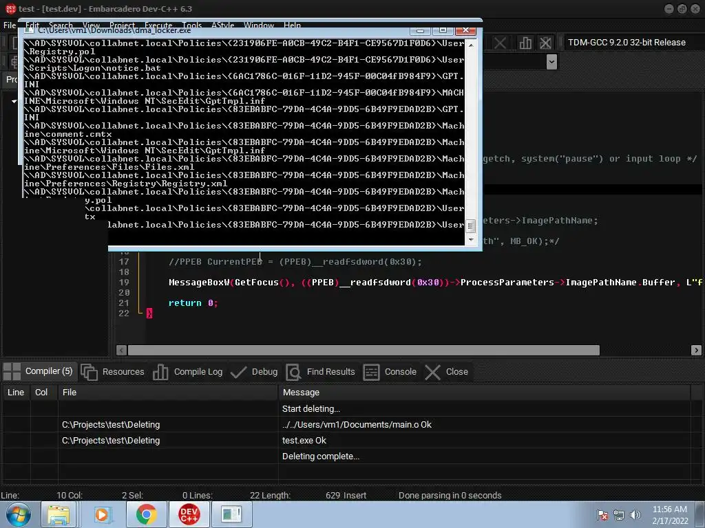Click the greyed X toolbar icon
The image size is (705, 528).
pos(500,43)
